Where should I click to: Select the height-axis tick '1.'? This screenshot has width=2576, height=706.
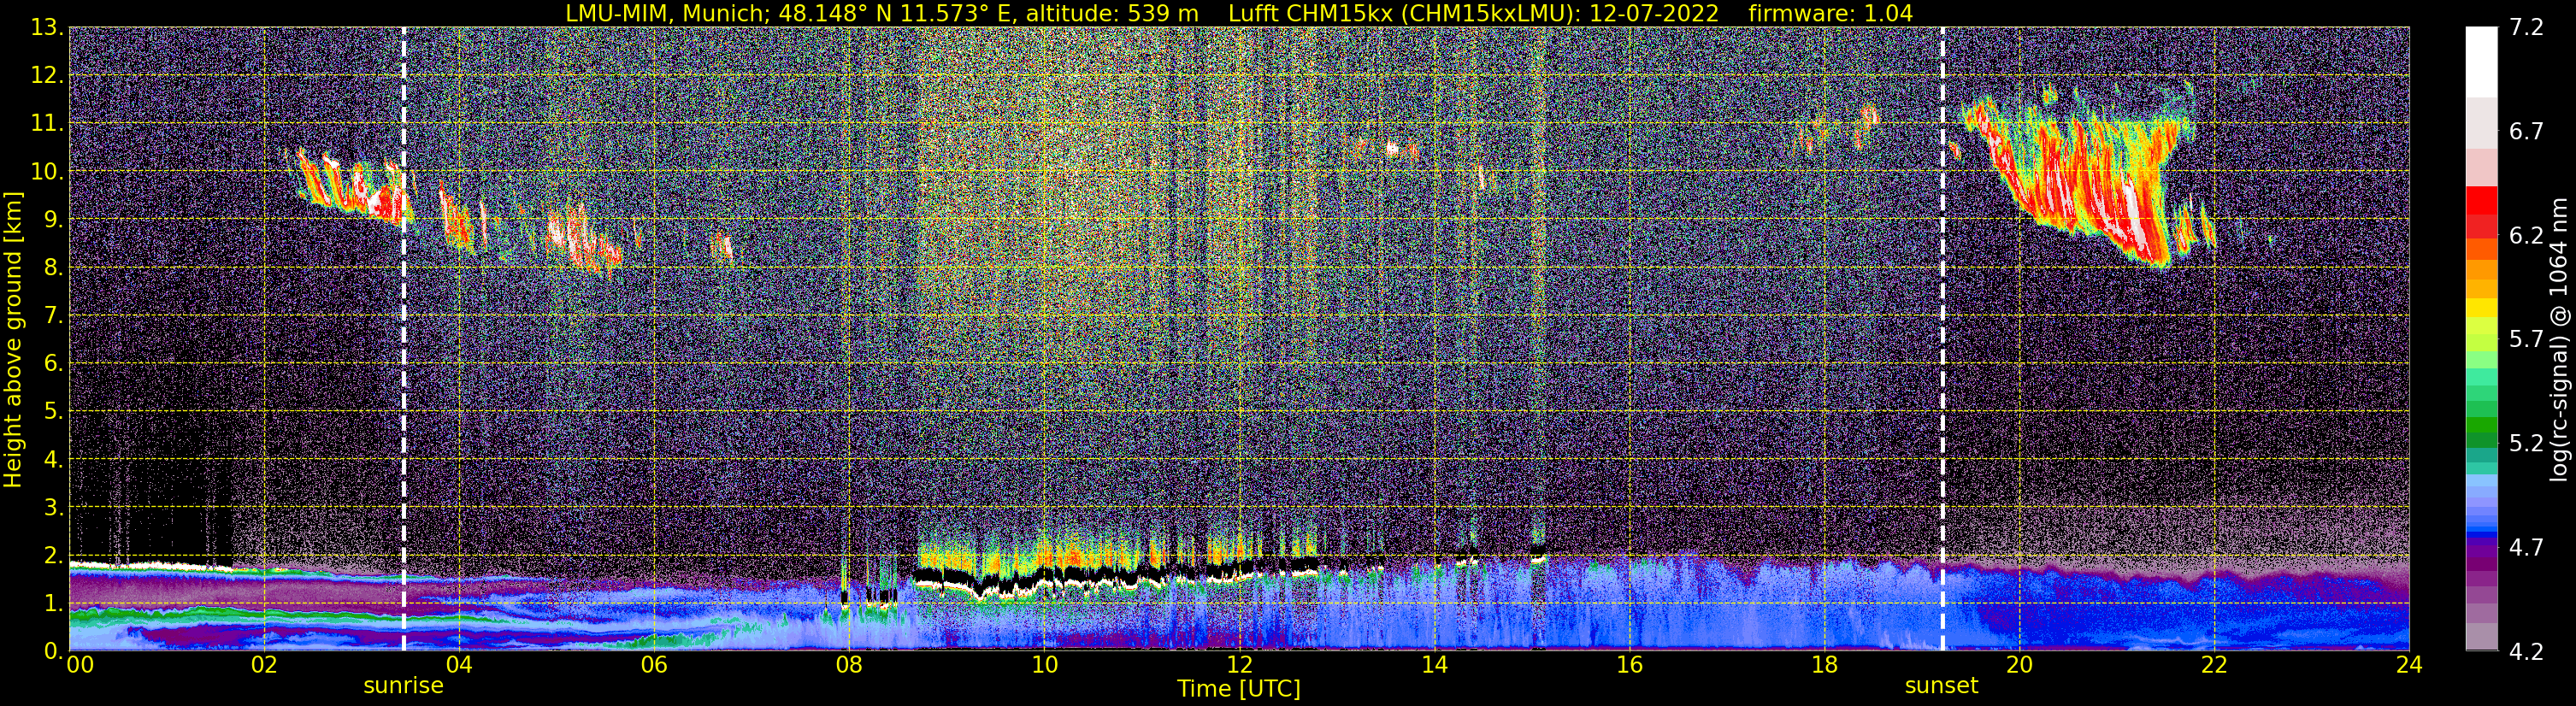point(53,603)
